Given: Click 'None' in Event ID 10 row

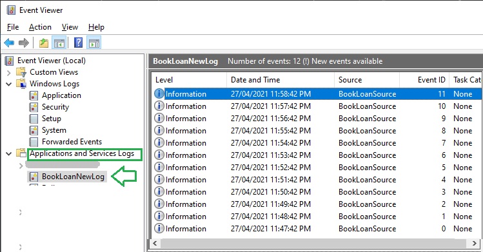Looking at the screenshot, I should (x=462, y=106).
